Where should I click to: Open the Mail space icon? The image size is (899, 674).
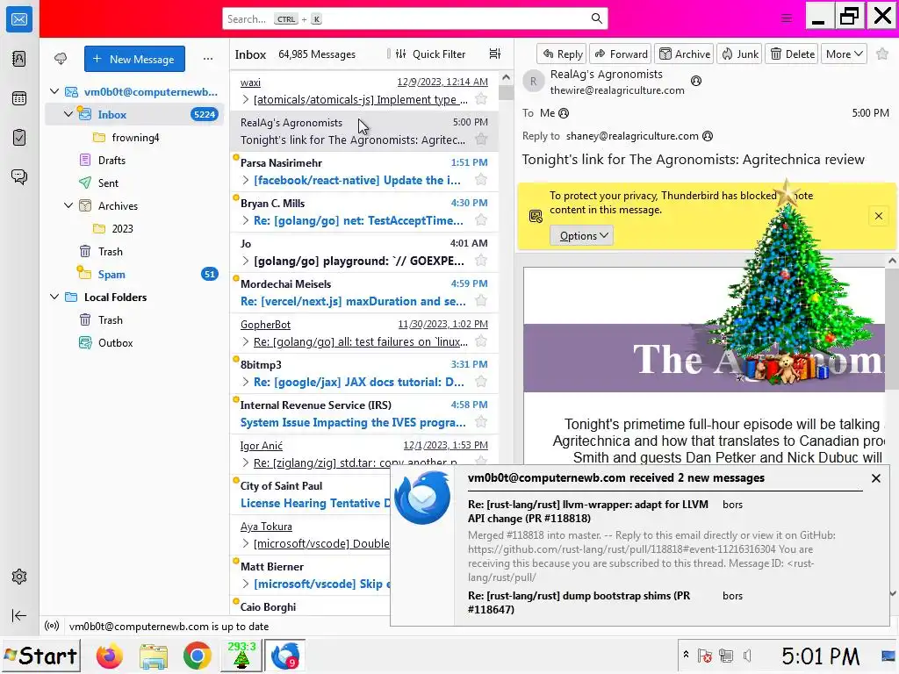click(x=19, y=19)
